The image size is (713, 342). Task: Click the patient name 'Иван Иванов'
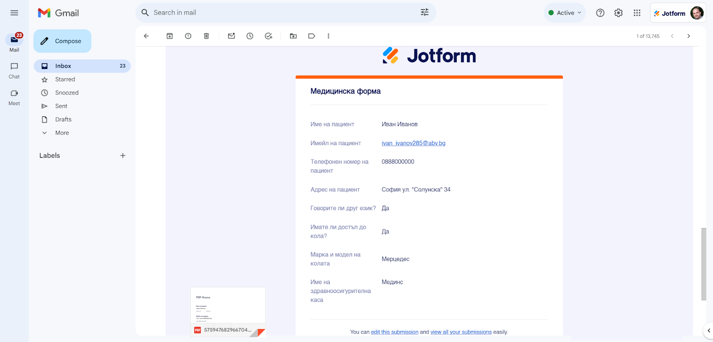[400, 124]
